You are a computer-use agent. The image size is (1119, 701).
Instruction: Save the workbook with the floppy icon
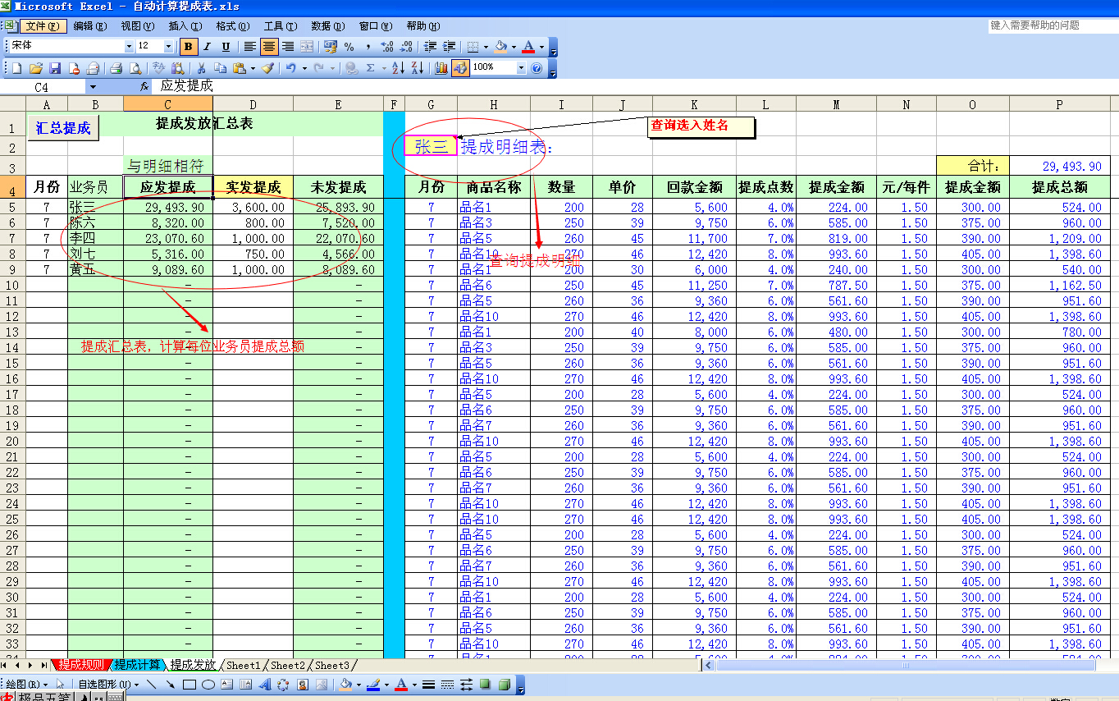(55, 68)
